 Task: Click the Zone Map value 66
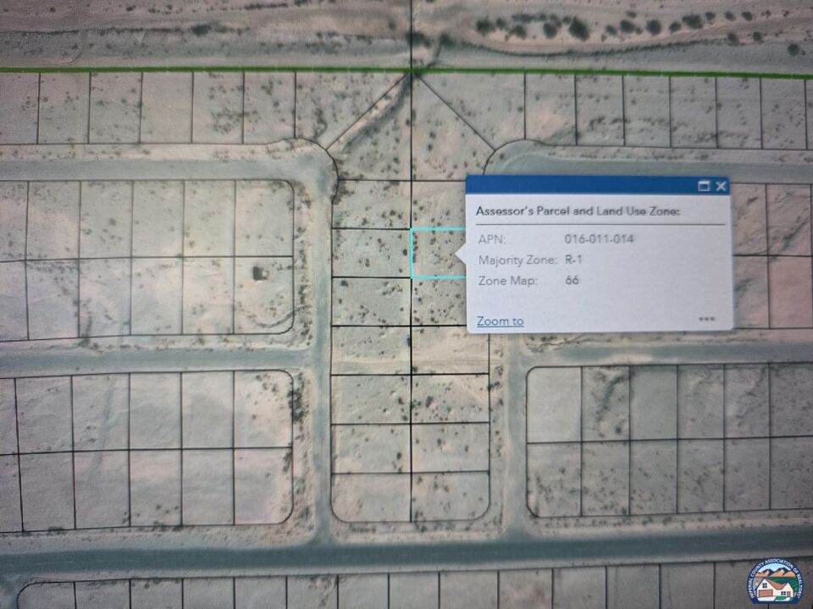tap(572, 280)
